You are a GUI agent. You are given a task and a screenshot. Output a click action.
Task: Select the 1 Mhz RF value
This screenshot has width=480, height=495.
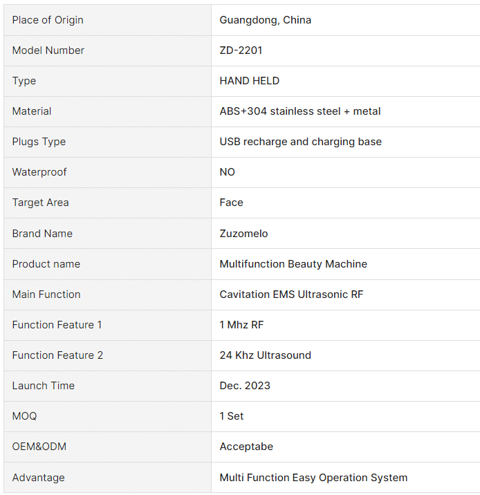pyautogui.click(x=241, y=325)
